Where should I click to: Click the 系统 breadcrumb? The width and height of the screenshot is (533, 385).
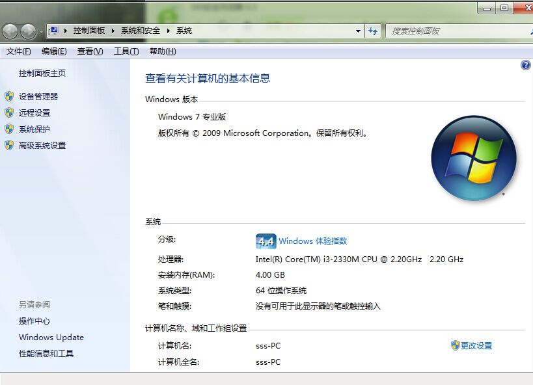click(184, 31)
